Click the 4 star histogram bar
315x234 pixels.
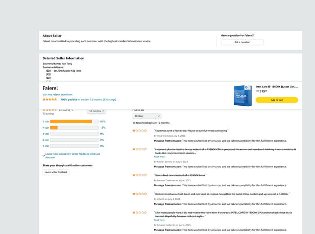(74, 128)
